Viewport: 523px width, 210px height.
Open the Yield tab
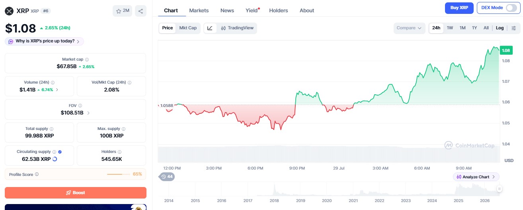pyautogui.click(x=252, y=11)
